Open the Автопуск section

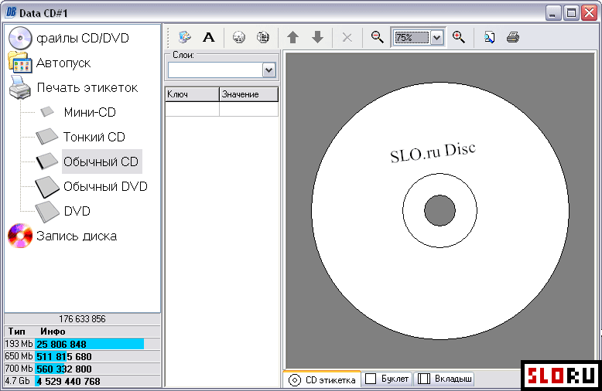63,63
